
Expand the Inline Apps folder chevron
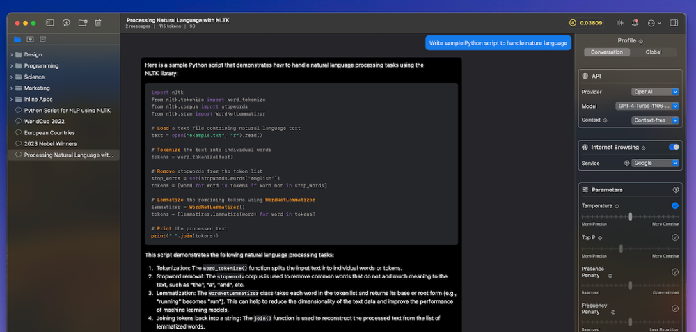11,100
